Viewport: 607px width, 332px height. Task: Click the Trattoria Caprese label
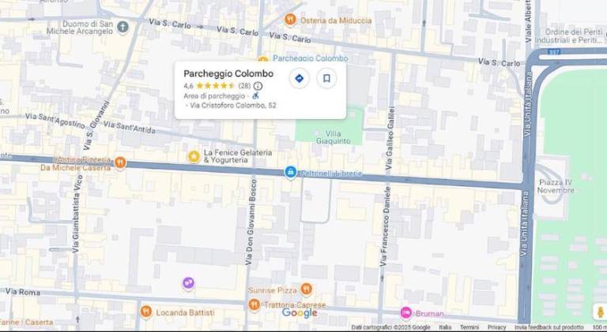(295, 304)
